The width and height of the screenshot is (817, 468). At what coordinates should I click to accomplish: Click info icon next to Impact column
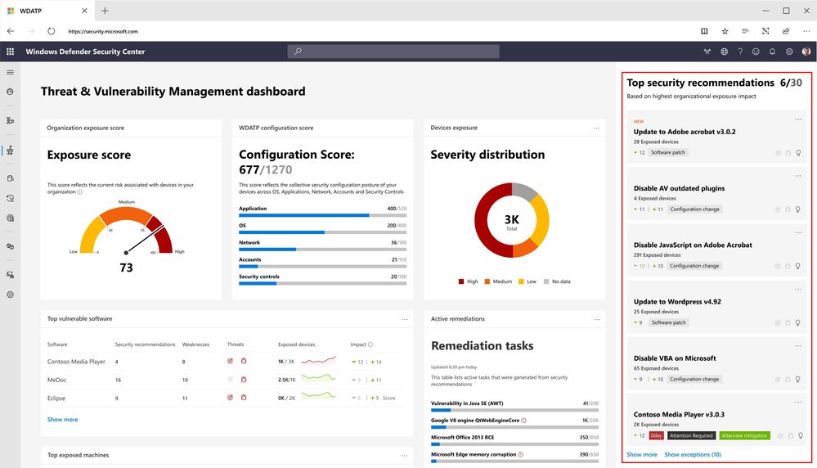pos(370,344)
